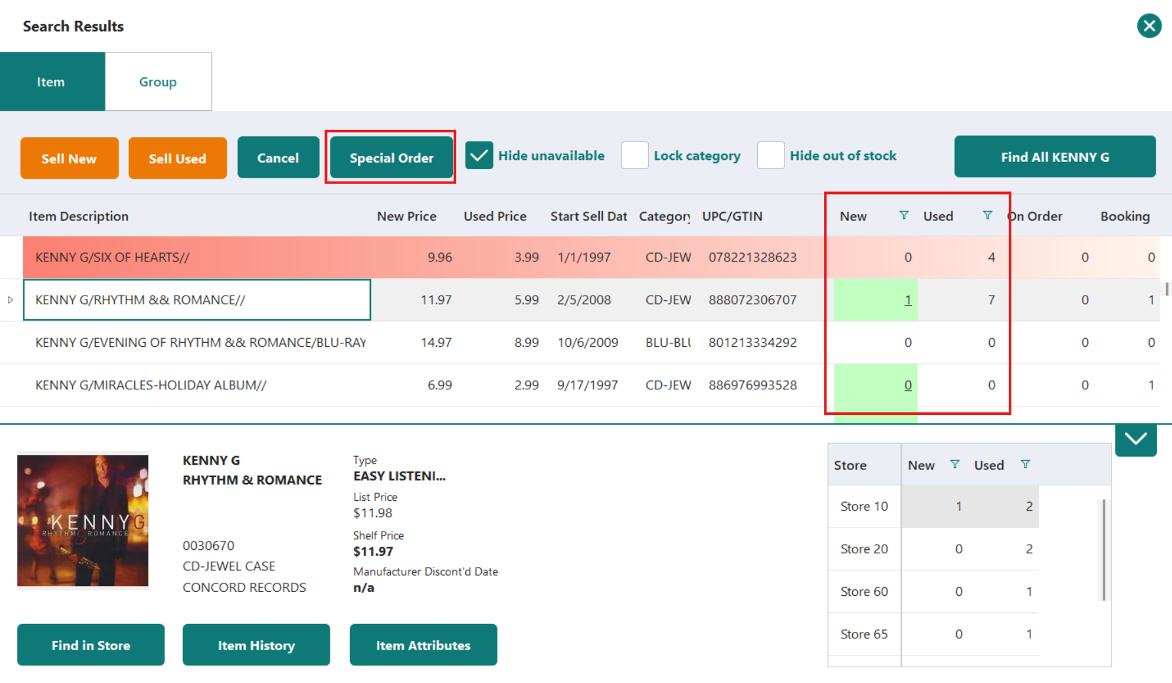Click CONCORD RECORDS label text
This screenshot has height=683, width=1172.
244,587
